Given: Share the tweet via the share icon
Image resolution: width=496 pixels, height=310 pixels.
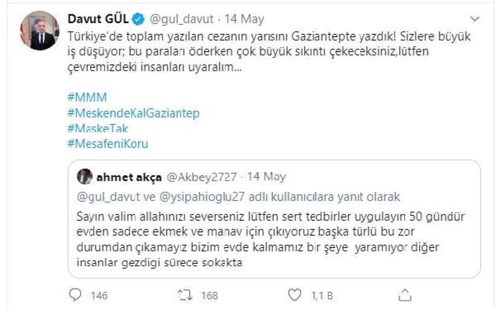Looking at the screenshot, I should click(x=403, y=294).
